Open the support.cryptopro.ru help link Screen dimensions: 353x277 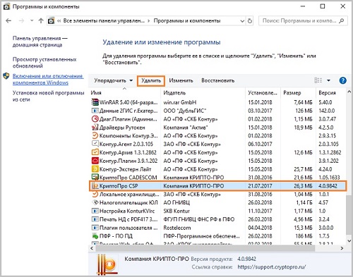click(x=272, y=267)
